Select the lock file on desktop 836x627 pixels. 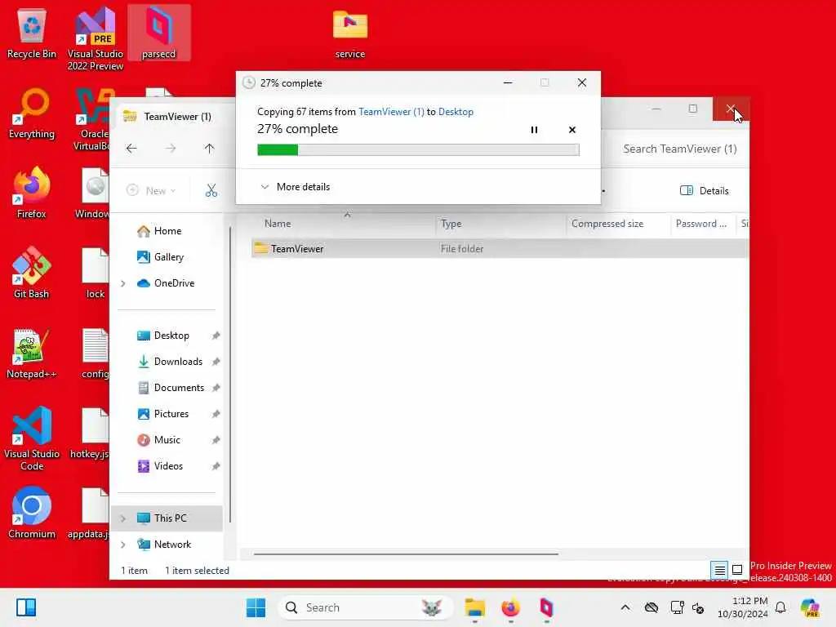(x=96, y=273)
